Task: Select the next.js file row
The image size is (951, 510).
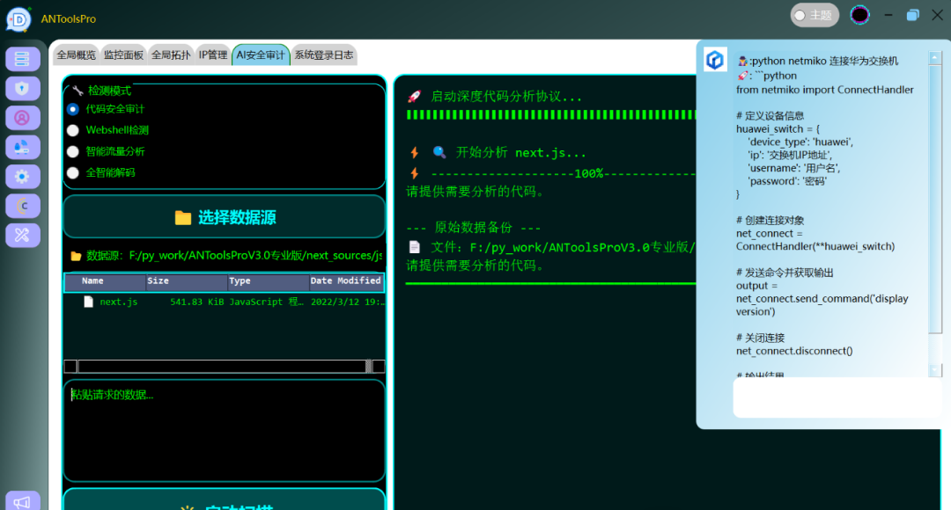Action: tap(225, 302)
